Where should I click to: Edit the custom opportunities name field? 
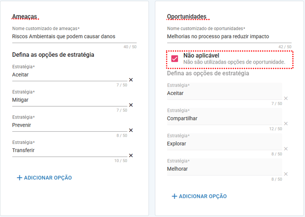click(228, 36)
